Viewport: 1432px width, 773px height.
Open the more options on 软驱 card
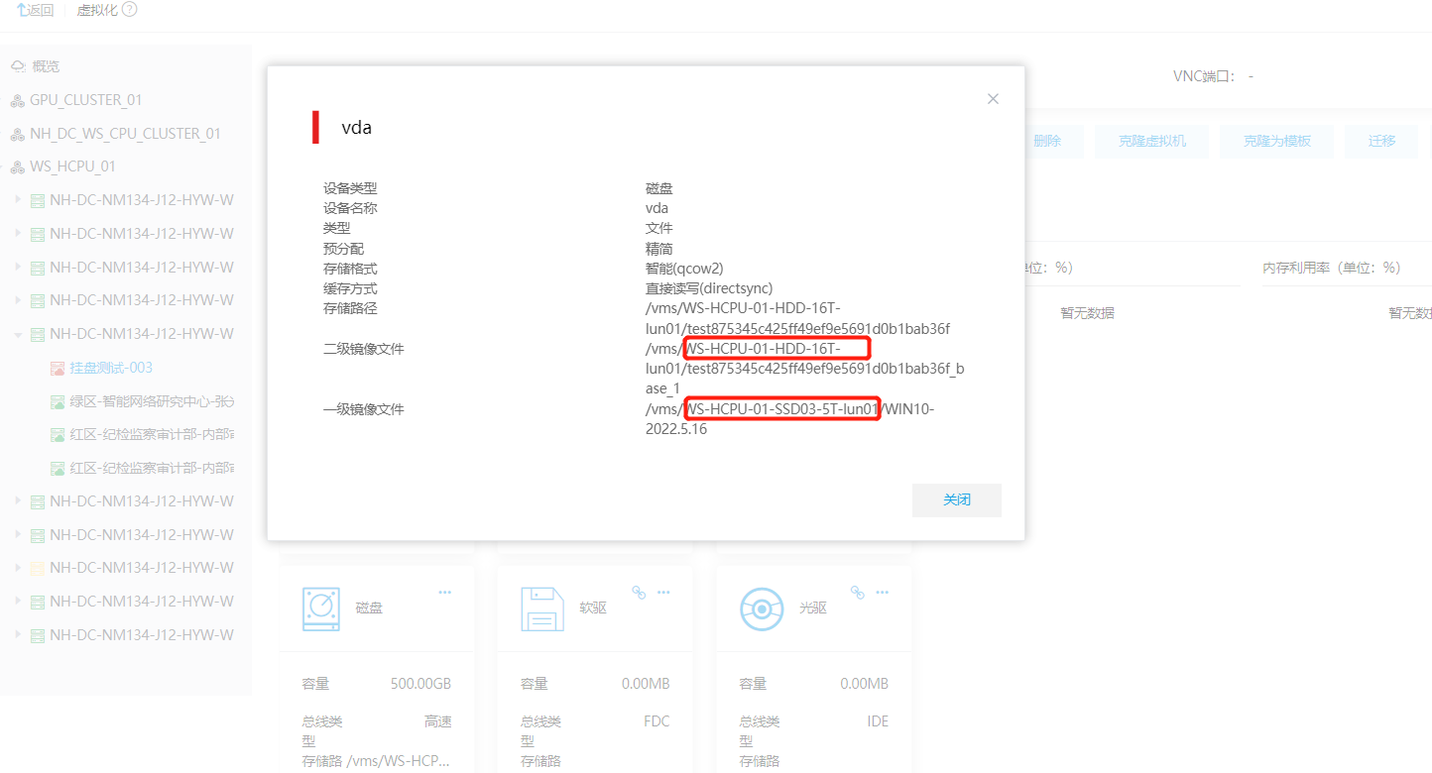662,592
